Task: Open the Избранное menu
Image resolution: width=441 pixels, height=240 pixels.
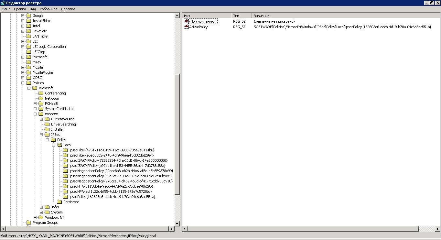Action: pyautogui.click(x=49, y=9)
